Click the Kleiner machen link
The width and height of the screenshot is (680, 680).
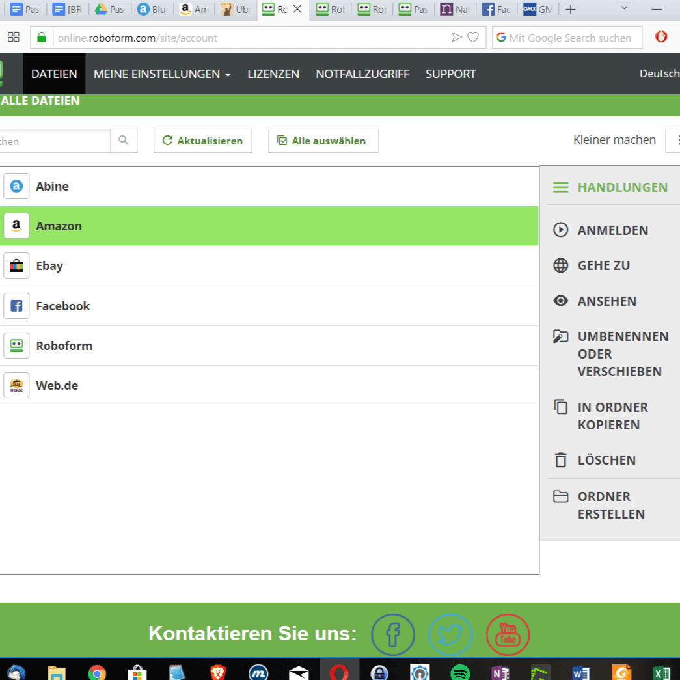(614, 140)
